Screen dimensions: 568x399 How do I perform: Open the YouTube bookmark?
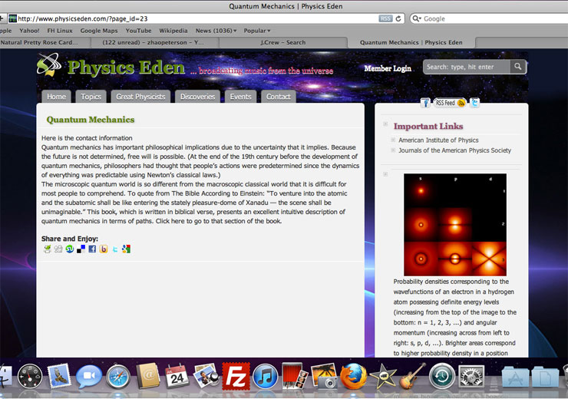(x=138, y=31)
